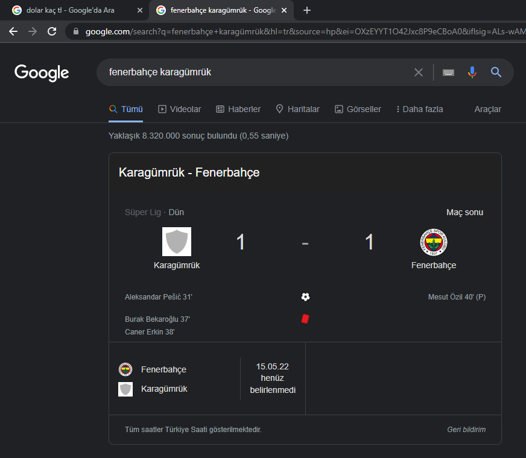The image size is (526, 458).
Task: Switch to Videolar tab
Action: tap(180, 109)
